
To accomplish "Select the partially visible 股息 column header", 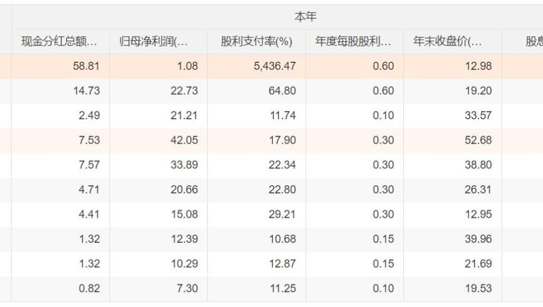I will pos(522,42).
